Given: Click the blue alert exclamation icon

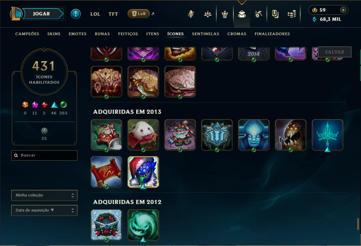Looking at the screenshot, I should [76, 14].
